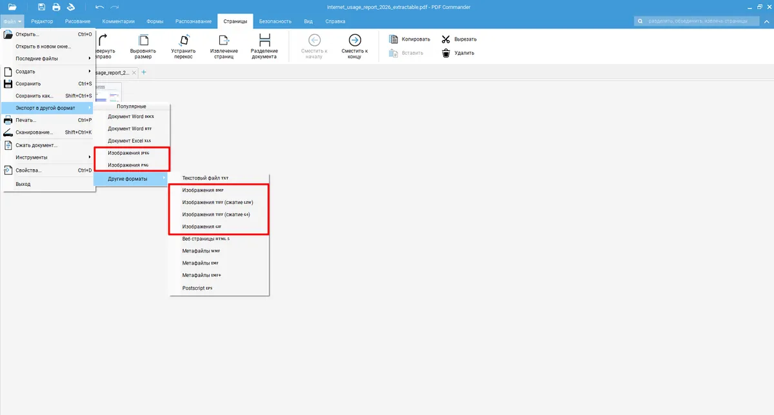This screenshot has height=415, width=774.
Task: Choose Печать... in the File menu
Action: pos(48,120)
